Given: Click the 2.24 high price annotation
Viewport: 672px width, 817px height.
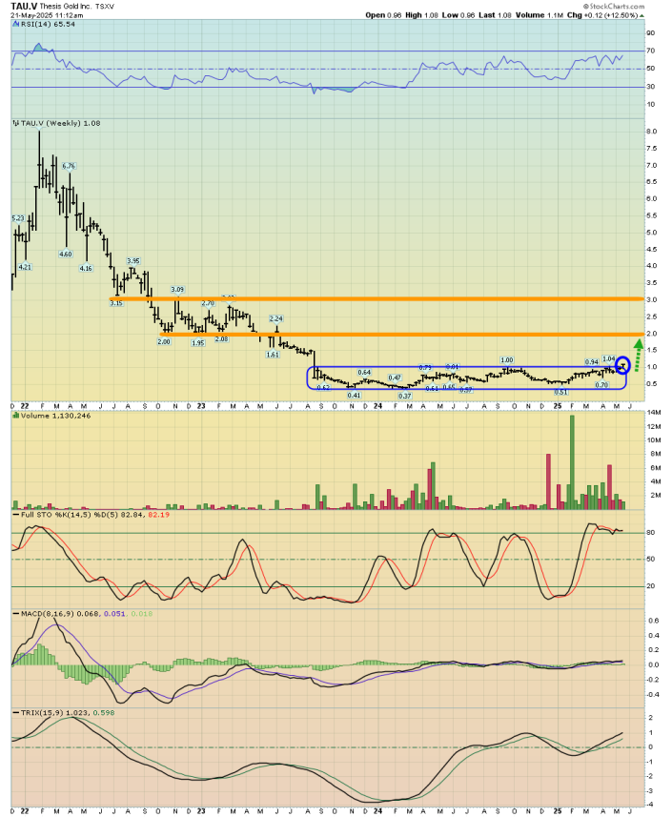Looking at the screenshot, I should click(276, 318).
